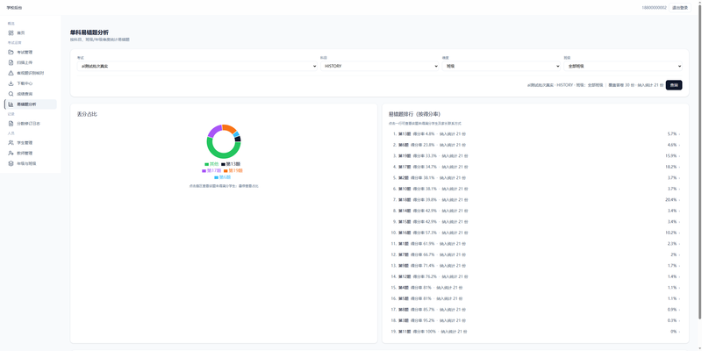The image size is (702, 351).
Task: Click ranking row 5 第2题 得分率 38.1%
Action: point(535,178)
